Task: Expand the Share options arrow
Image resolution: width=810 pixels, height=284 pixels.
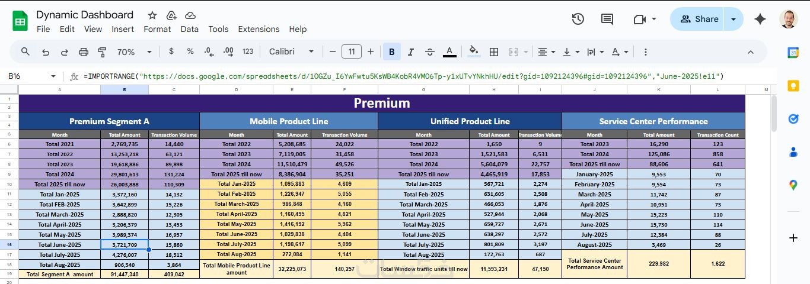Action: pos(734,19)
